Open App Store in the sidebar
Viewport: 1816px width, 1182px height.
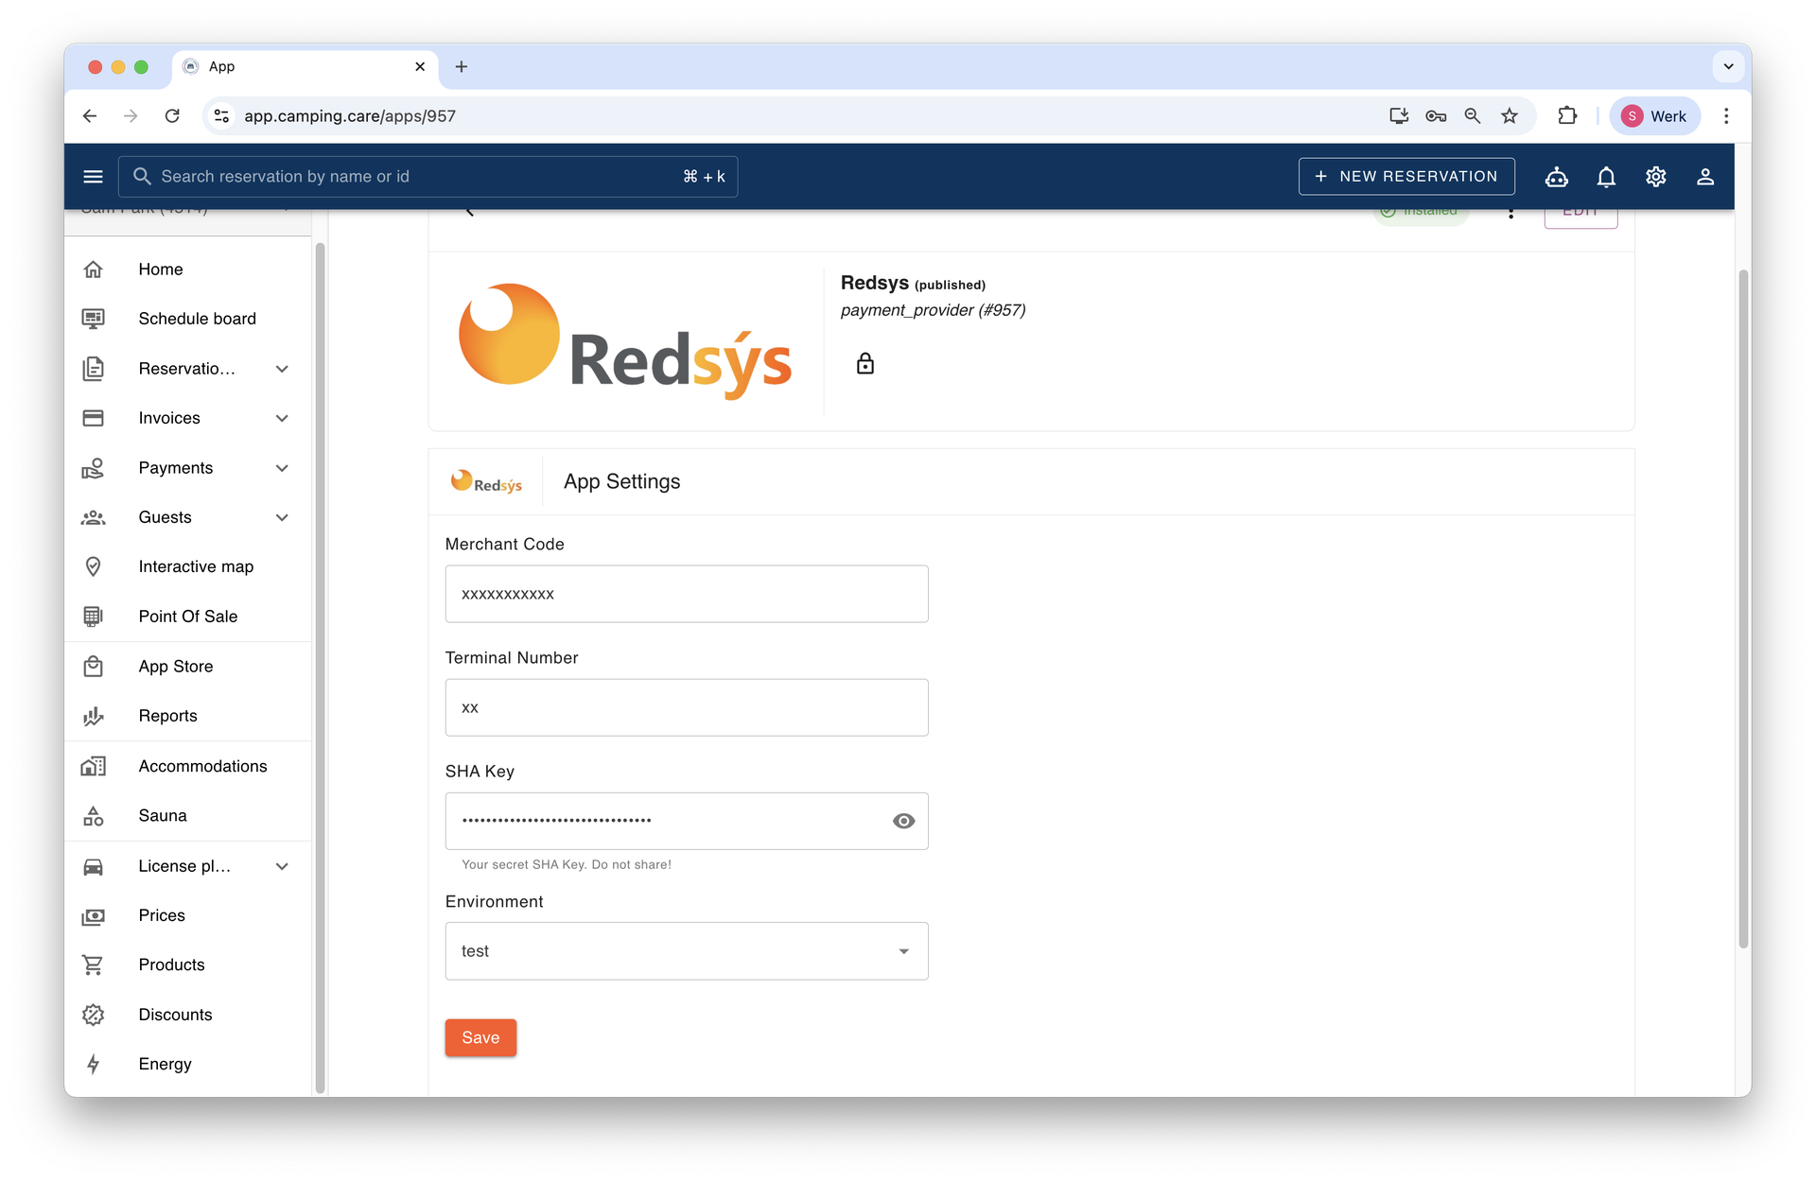tap(175, 667)
